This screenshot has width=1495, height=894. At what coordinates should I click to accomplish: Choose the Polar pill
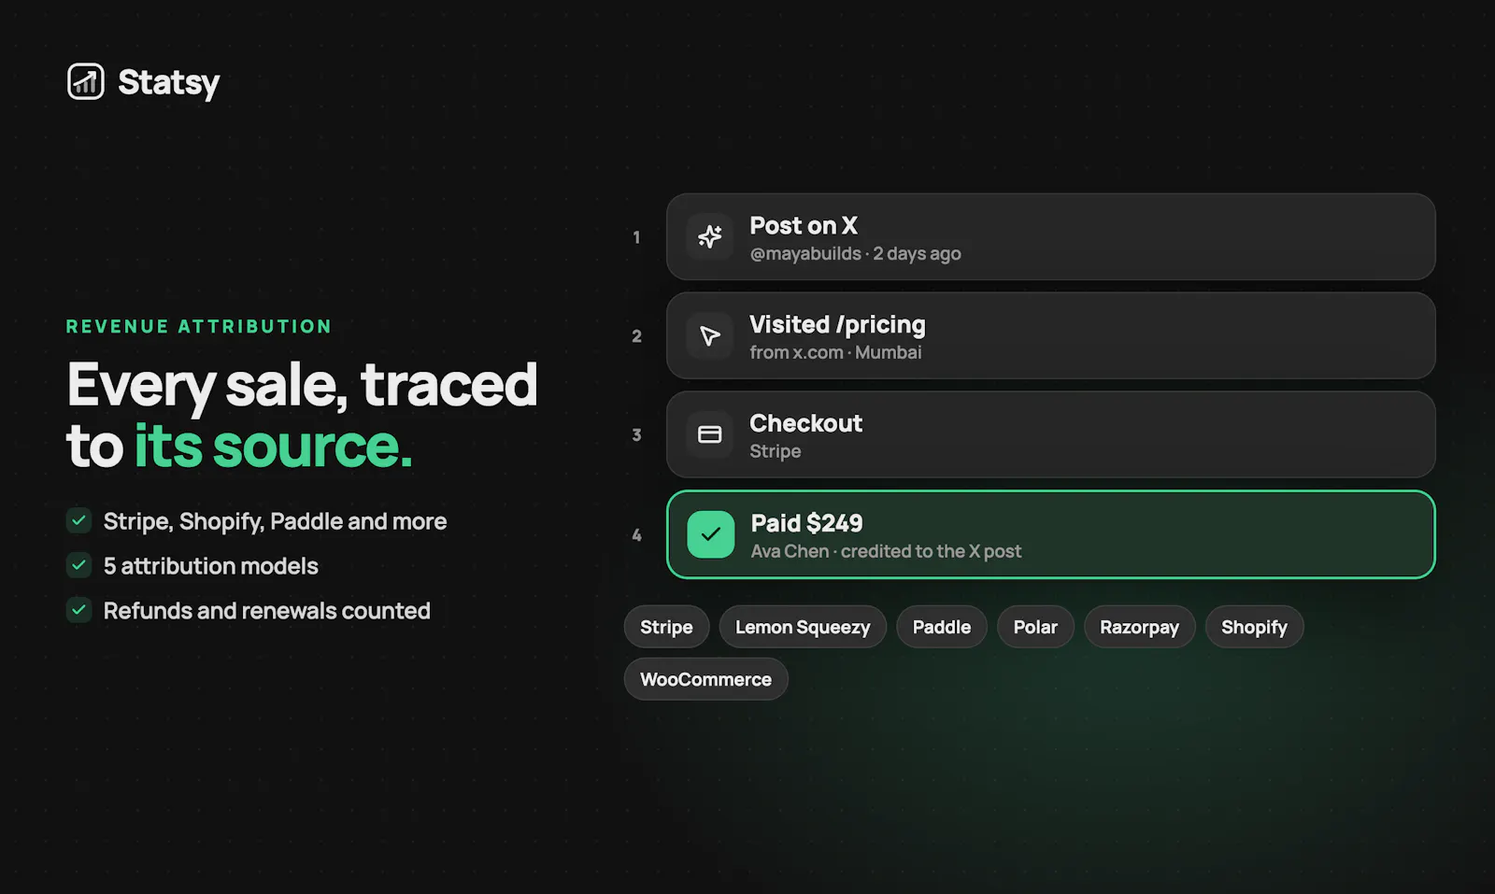[x=1035, y=627]
